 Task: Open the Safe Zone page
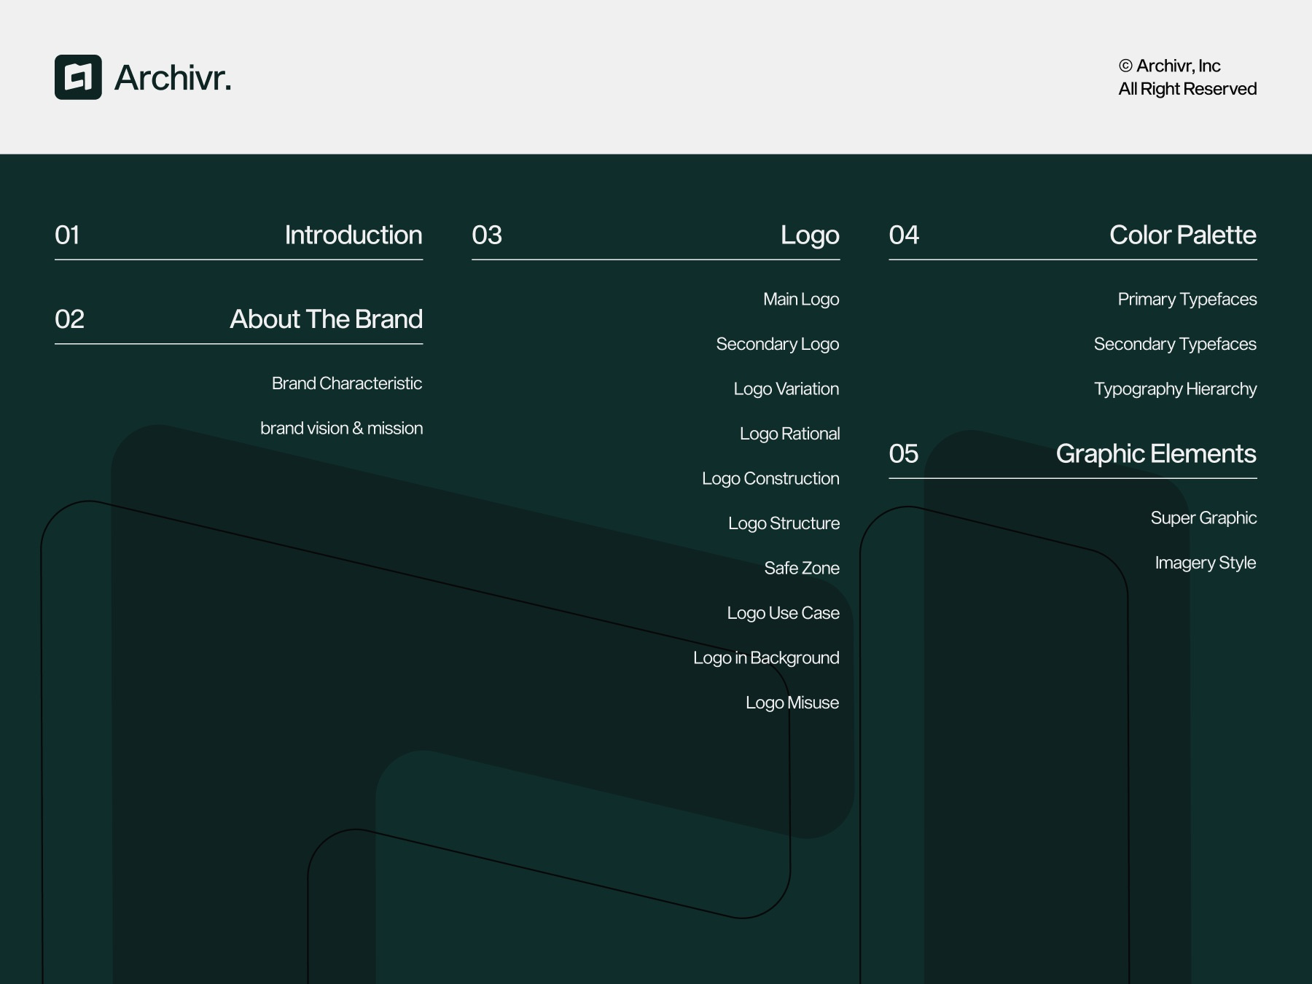[x=802, y=568]
